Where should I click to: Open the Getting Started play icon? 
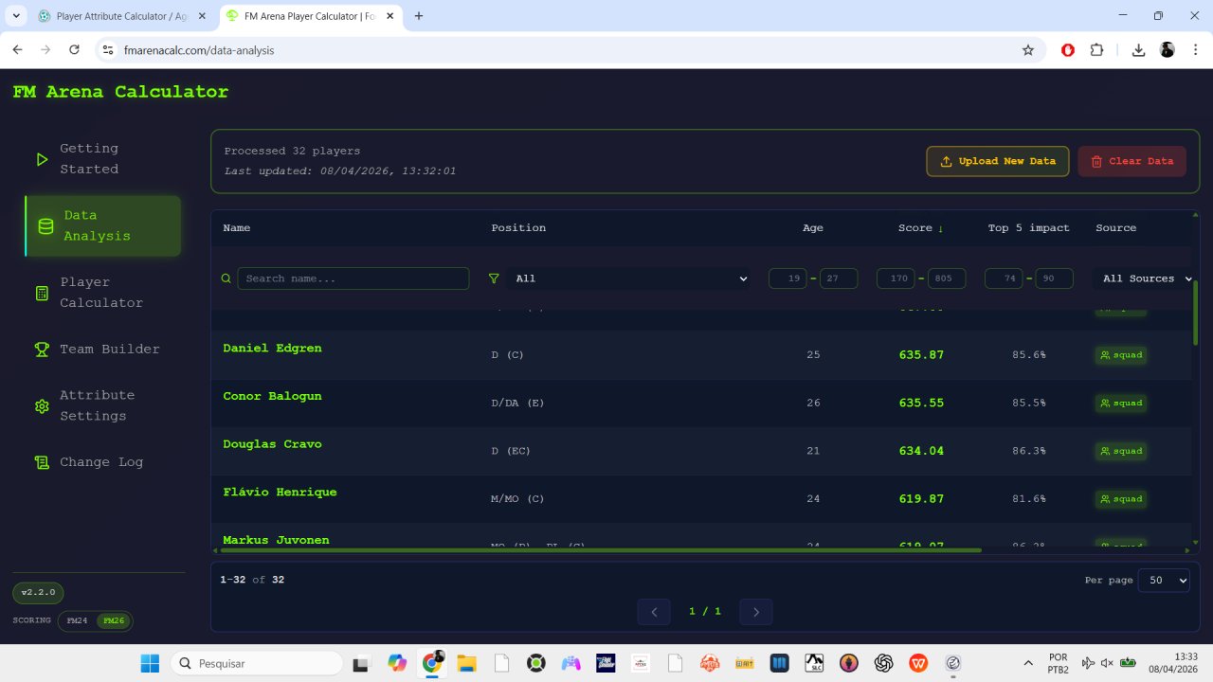(42, 159)
